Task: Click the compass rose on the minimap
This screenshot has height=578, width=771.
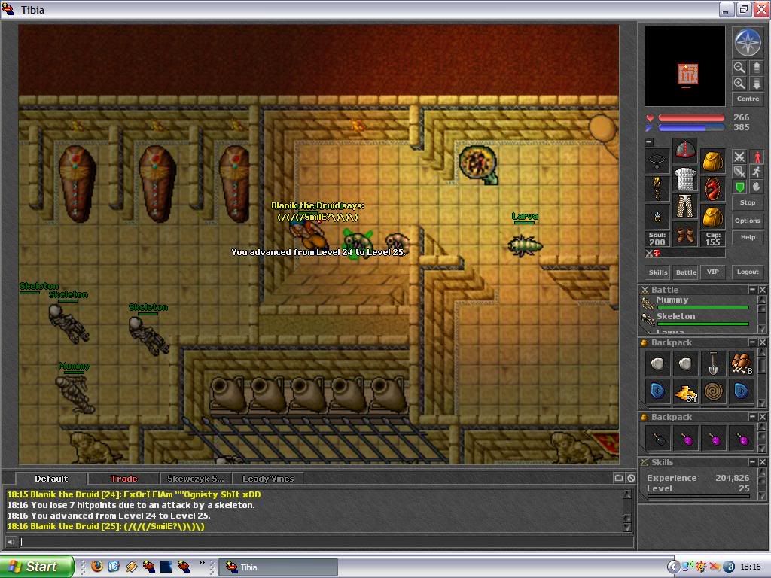Action: coord(748,42)
